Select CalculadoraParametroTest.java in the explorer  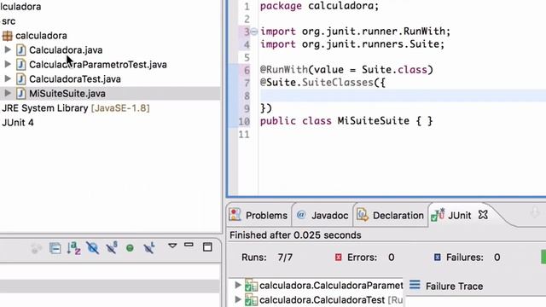click(x=98, y=65)
